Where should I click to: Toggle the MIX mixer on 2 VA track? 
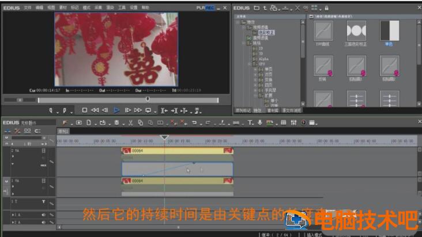click(43, 165)
